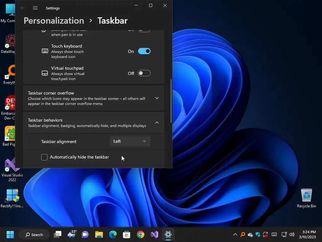322x242 pixels.
Task: Select the DataWag desktop icon
Action: (x=8, y=44)
